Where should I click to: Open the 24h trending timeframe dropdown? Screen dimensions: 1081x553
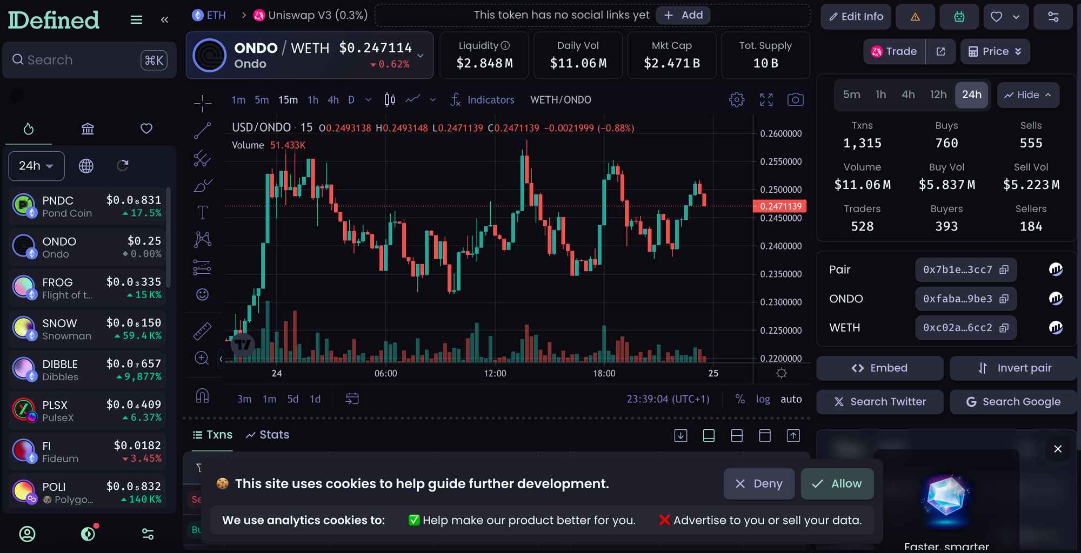(36, 166)
